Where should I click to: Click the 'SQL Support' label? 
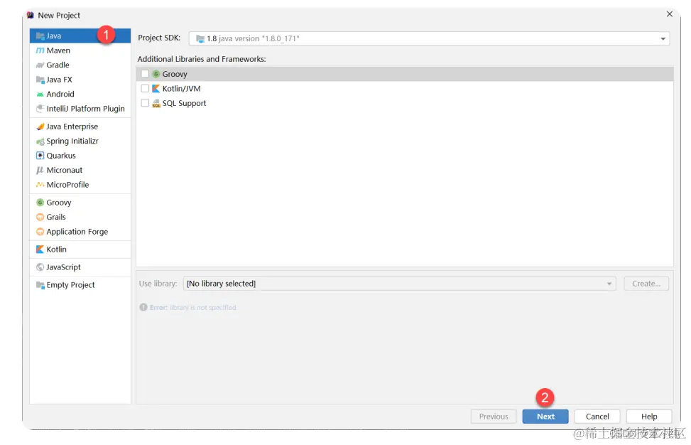click(184, 103)
